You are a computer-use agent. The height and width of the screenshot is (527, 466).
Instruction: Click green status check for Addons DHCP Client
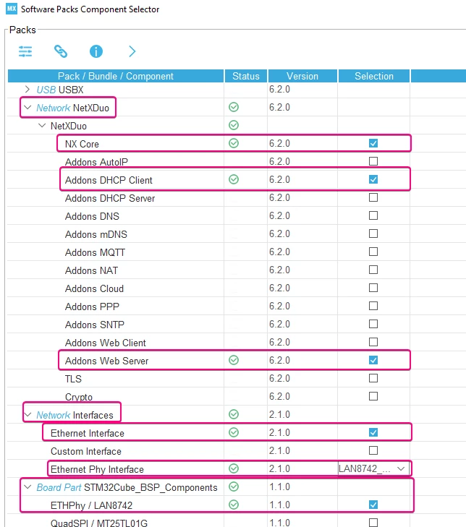[x=234, y=179]
